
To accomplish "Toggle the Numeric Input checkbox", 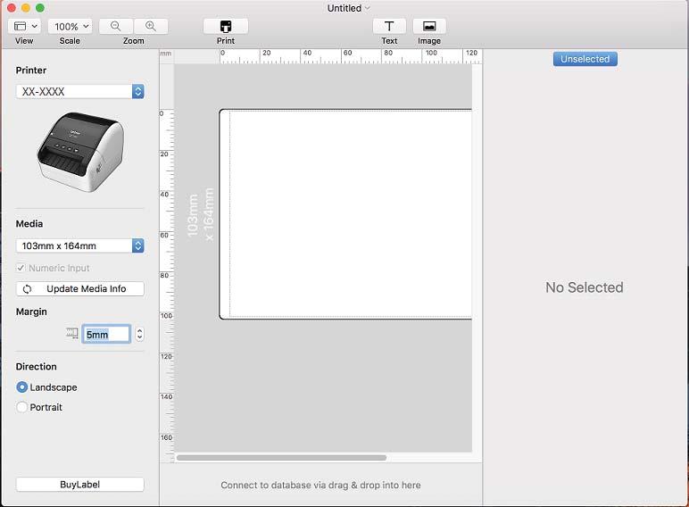I will click(x=21, y=268).
